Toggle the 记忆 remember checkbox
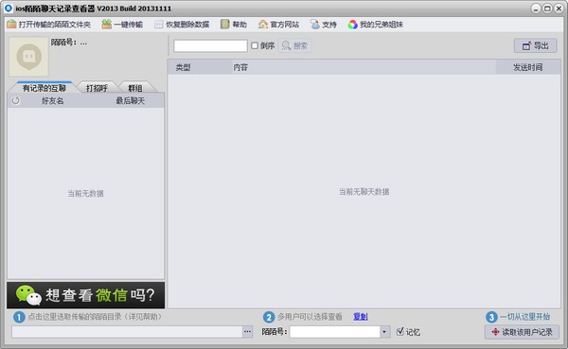The image size is (568, 349). [399, 331]
